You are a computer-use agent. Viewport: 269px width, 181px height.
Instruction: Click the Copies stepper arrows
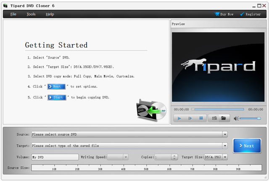pos(174,157)
